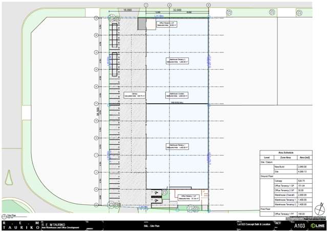Click the north arrow compass symbol
The image size is (327, 232).
pyautogui.click(x=319, y=209)
